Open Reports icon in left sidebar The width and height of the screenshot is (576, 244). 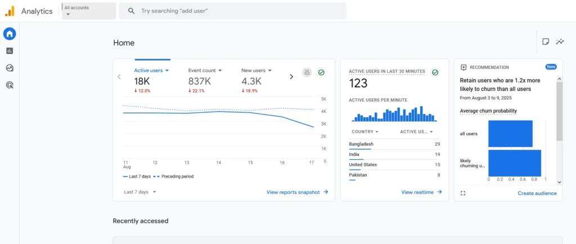(x=10, y=51)
